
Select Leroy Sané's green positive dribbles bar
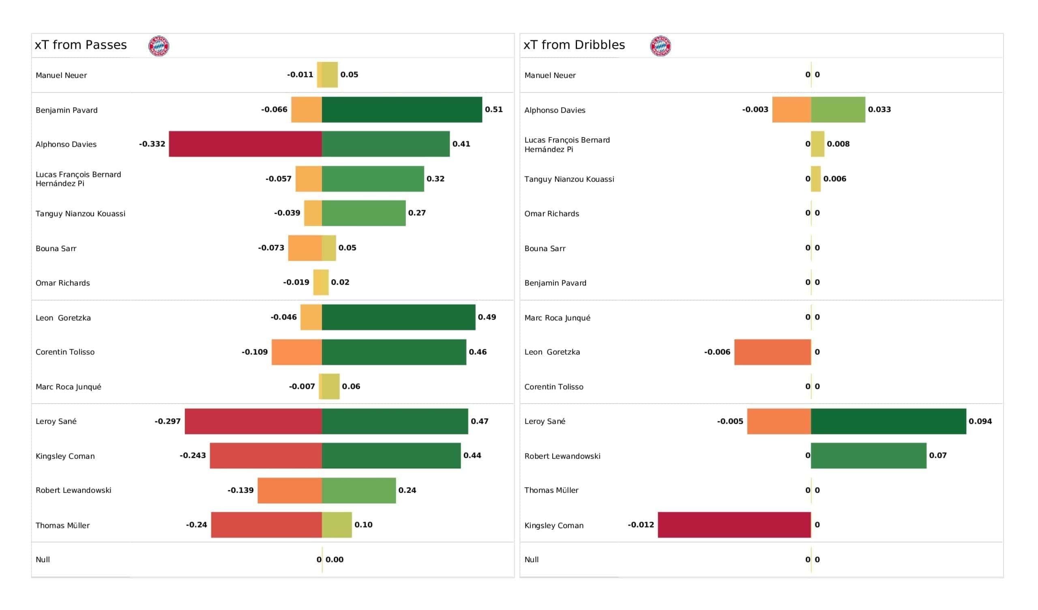[888, 421]
